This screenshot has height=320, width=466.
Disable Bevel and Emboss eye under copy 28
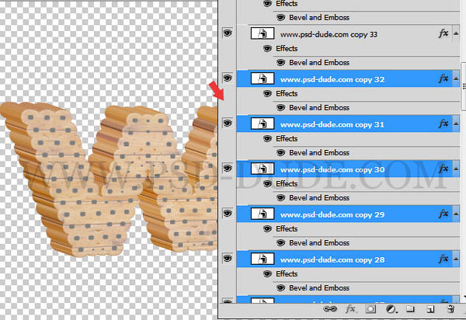pyautogui.click(x=281, y=288)
